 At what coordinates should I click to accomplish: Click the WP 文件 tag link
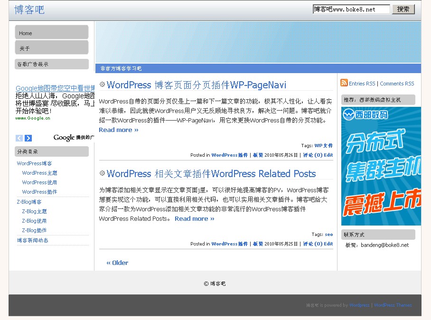324,146
